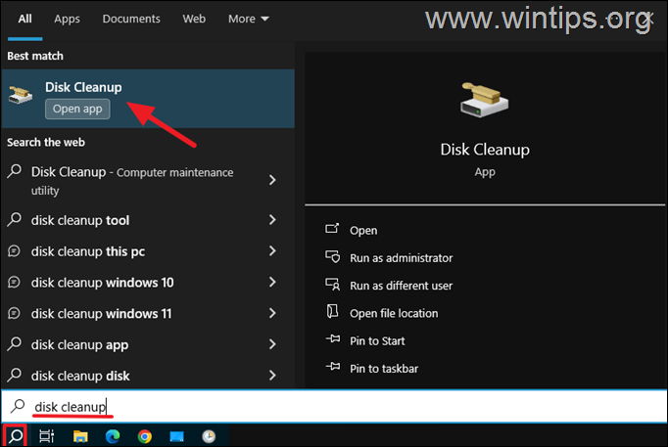Expand the Computer maintenance utility web result chevron

click(x=272, y=180)
